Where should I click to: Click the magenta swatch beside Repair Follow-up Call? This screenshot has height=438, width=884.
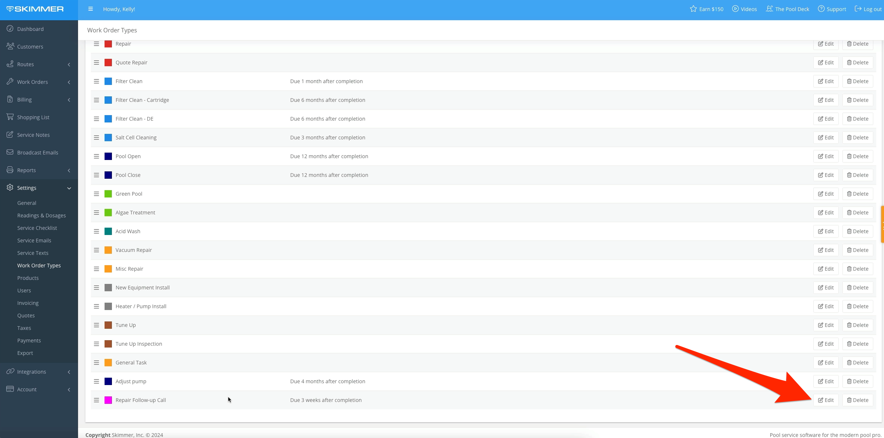108,400
